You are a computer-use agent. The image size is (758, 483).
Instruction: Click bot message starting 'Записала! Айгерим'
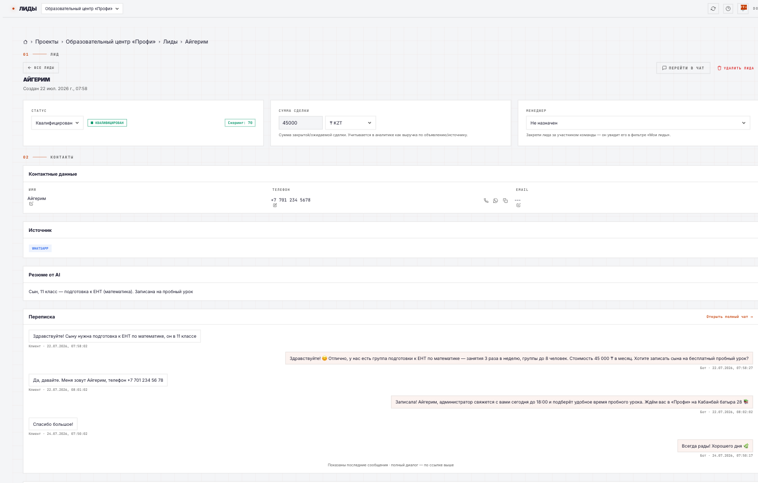(572, 402)
